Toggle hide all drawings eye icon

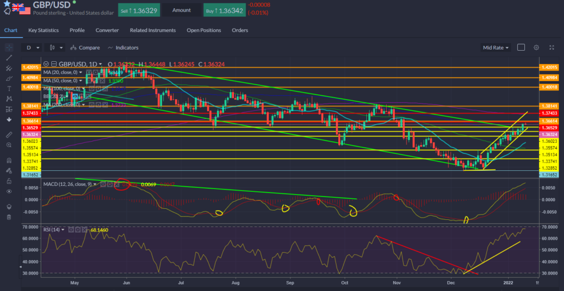[8, 191]
